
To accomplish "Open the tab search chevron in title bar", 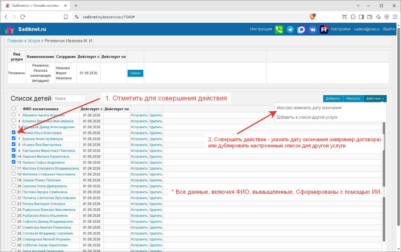I will tap(358, 6).
